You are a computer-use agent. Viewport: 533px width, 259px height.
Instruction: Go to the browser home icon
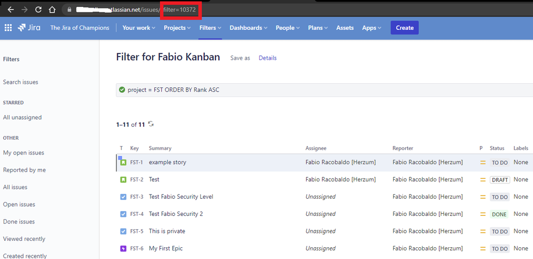[52, 10]
